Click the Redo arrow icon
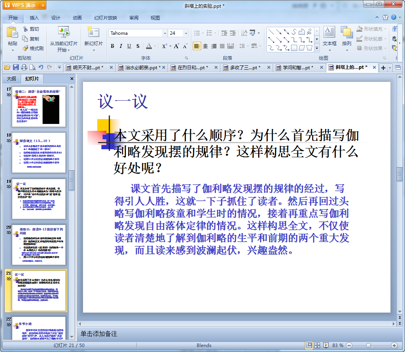The width and height of the screenshot is (405, 352). point(49,67)
